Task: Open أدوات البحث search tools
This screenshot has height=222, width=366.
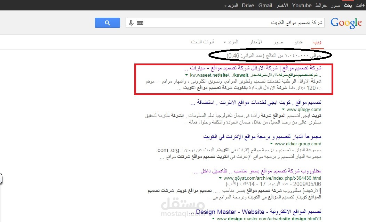Action: point(202,42)
